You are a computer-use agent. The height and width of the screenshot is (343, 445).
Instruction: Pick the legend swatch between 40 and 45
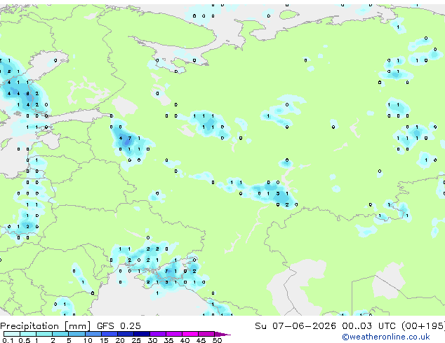pos(190,334)
